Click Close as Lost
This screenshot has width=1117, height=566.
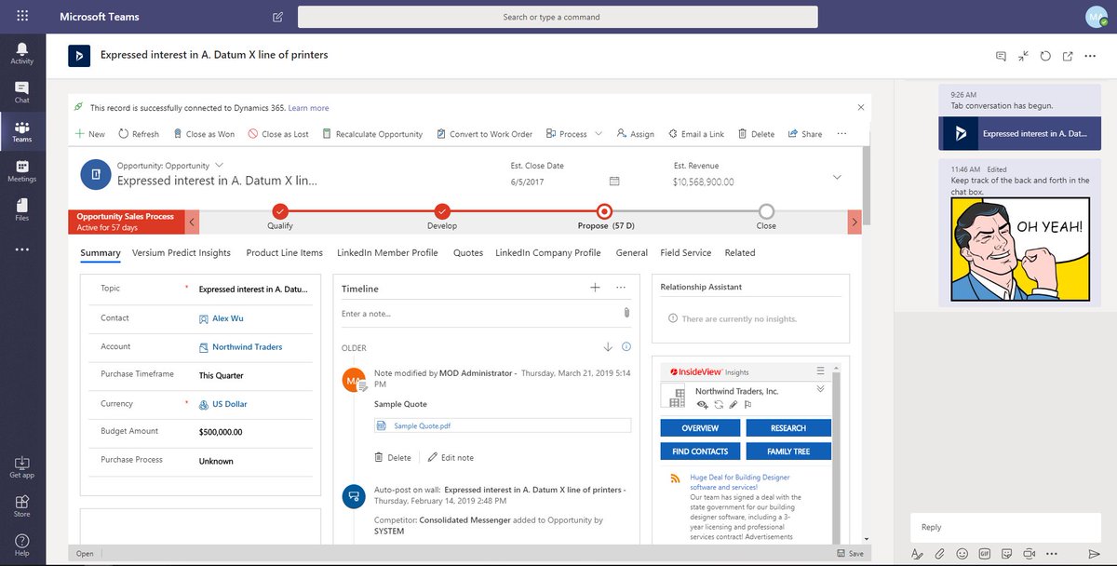278,134
